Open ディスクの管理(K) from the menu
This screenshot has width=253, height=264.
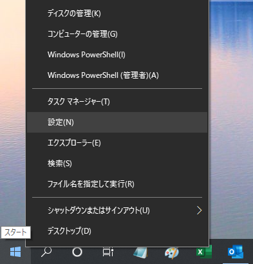(117, 14)
